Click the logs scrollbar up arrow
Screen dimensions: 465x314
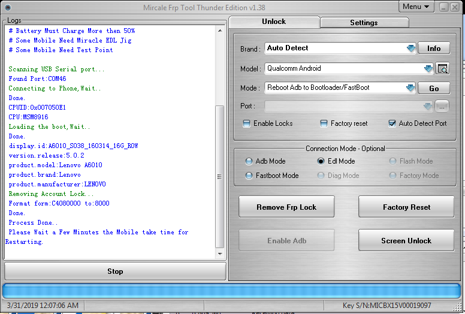coord(220,31)
